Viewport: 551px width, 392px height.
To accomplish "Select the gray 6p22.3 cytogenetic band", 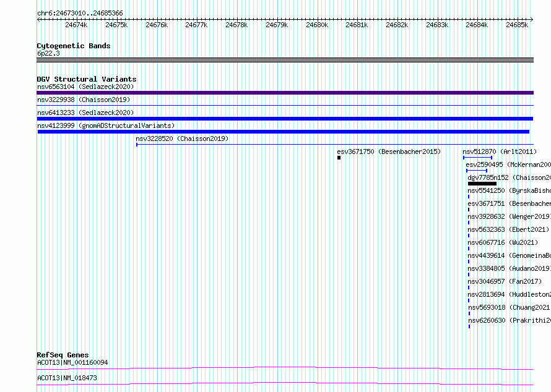I will pos(285,60).
